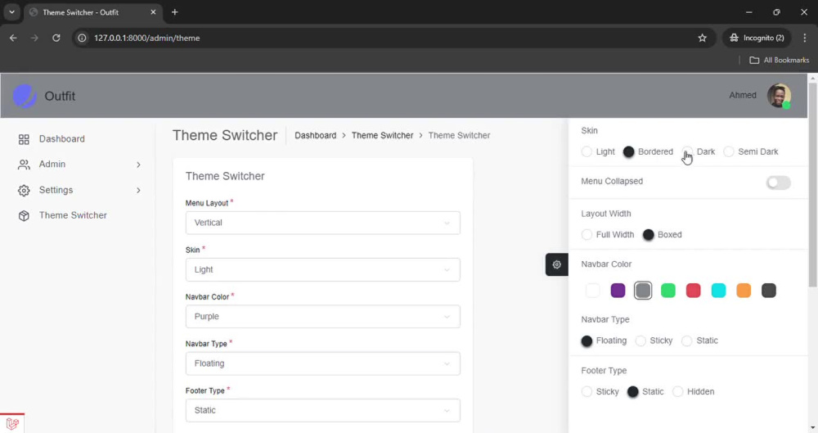
Task: Open the All Bookmarks folder
Action: click(x=780, y=60)
